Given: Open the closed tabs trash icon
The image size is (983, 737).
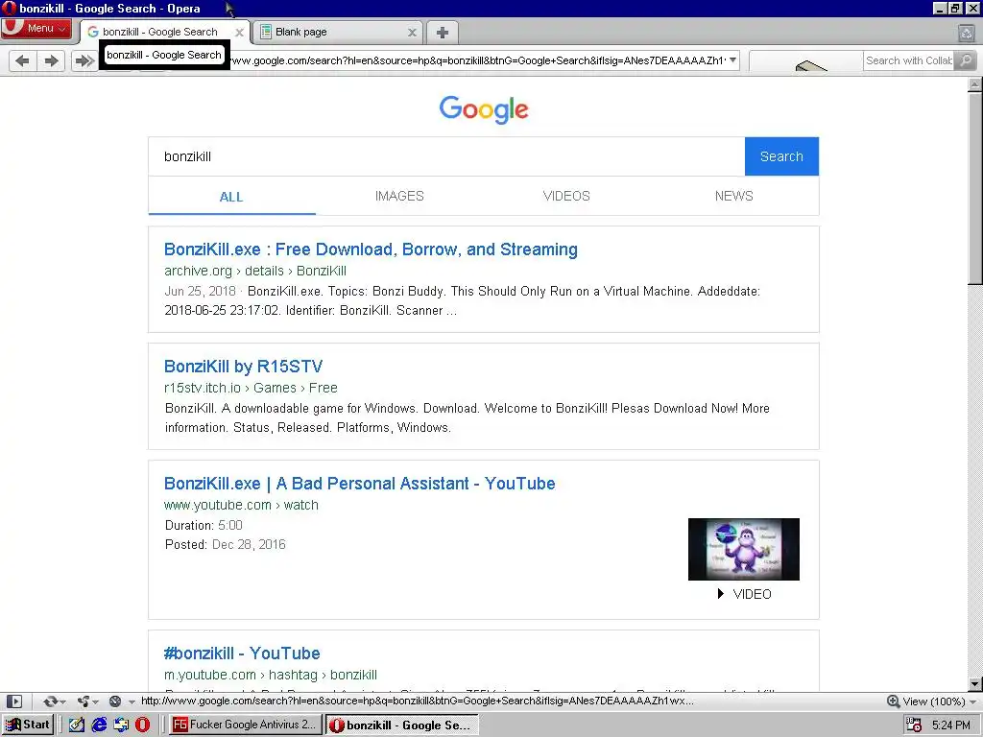Looking at the screenshot, I should [x=966, y=33].
